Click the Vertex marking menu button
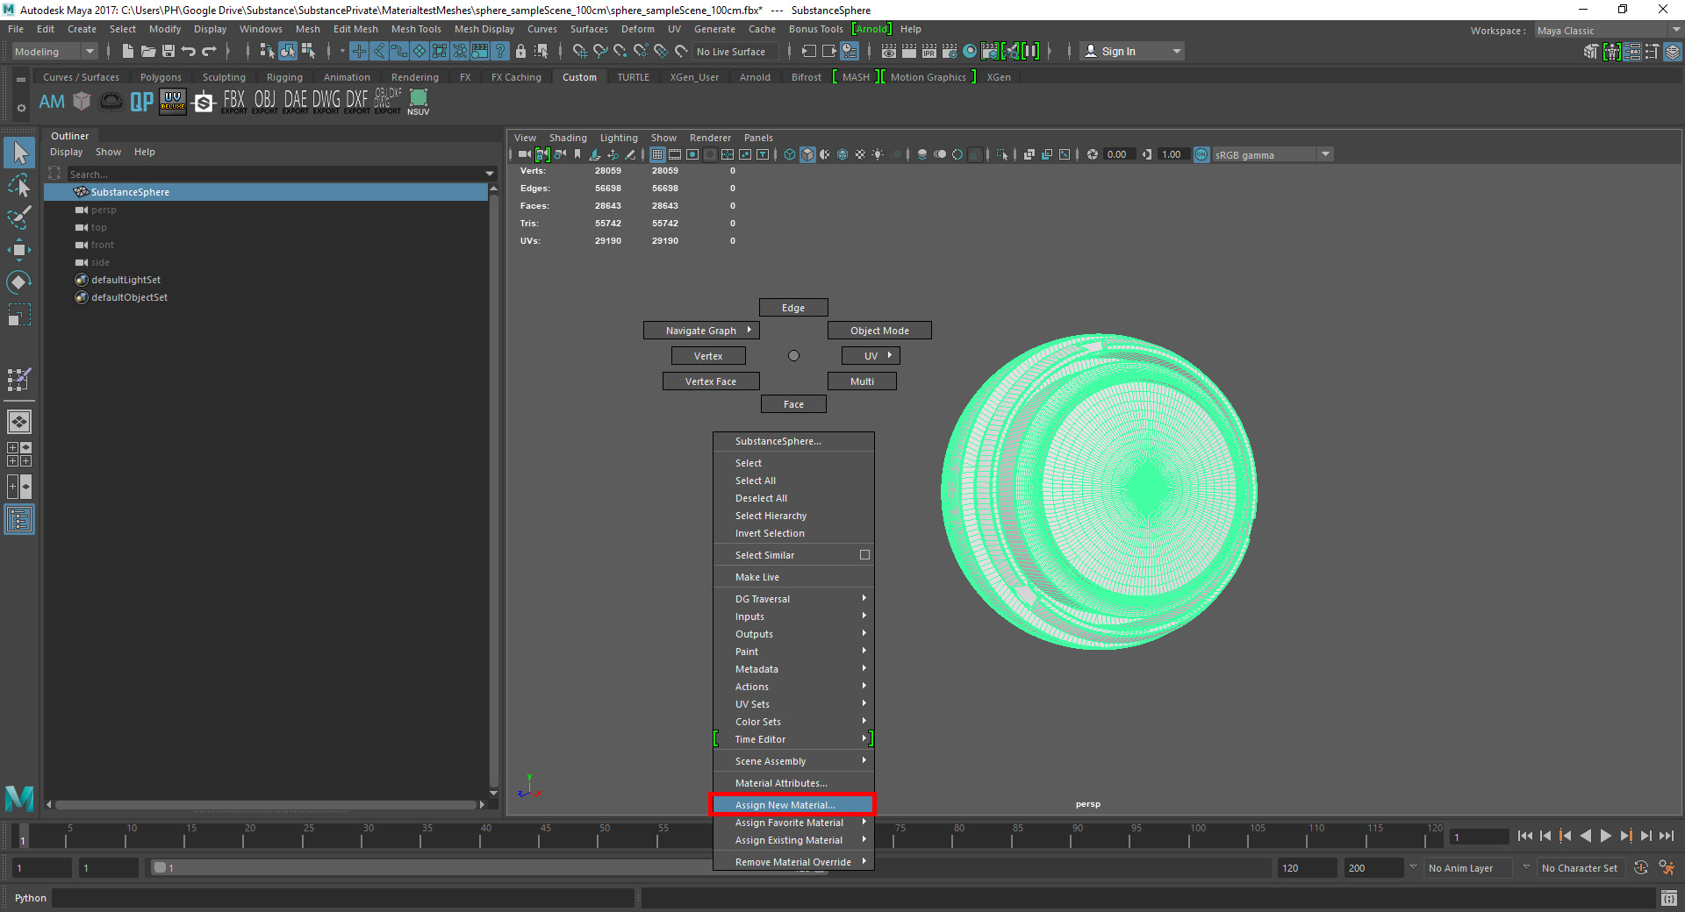This screenshot has height=912, width=1685. (x=708, y=356)
